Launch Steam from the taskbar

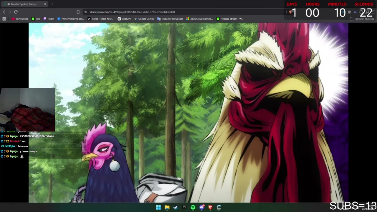click(x=176, y=207)
